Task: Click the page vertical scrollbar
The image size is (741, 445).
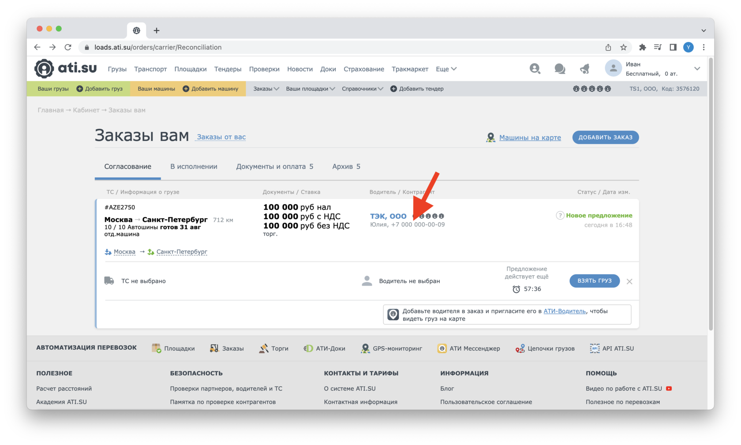Action: 711,194
